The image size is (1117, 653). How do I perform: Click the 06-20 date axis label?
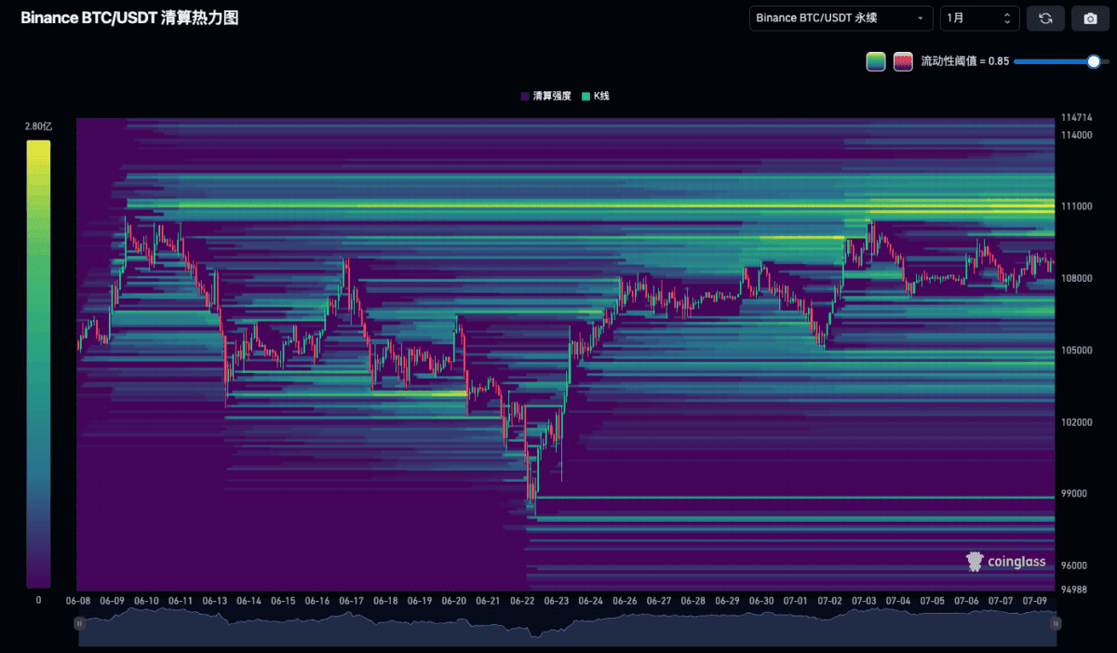[x=454, y=601]
